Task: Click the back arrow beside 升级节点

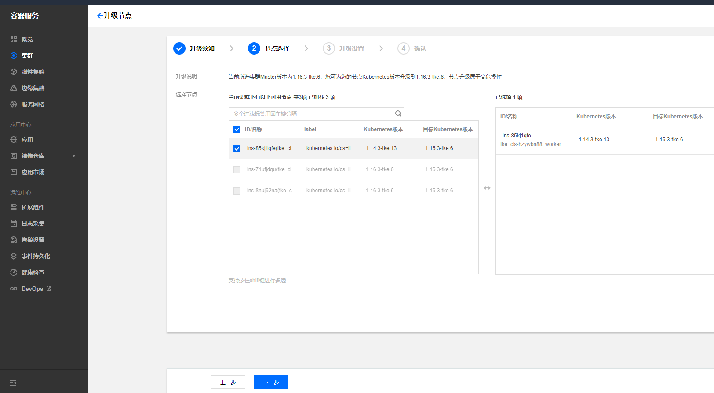Action: click(x=100, y=16)
